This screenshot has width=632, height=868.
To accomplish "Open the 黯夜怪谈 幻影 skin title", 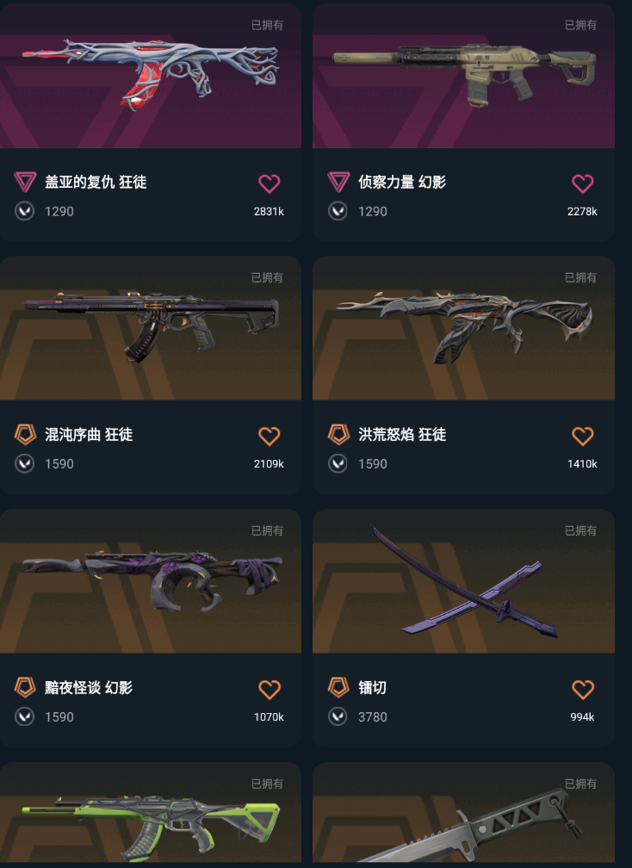I will coord(89,687).
